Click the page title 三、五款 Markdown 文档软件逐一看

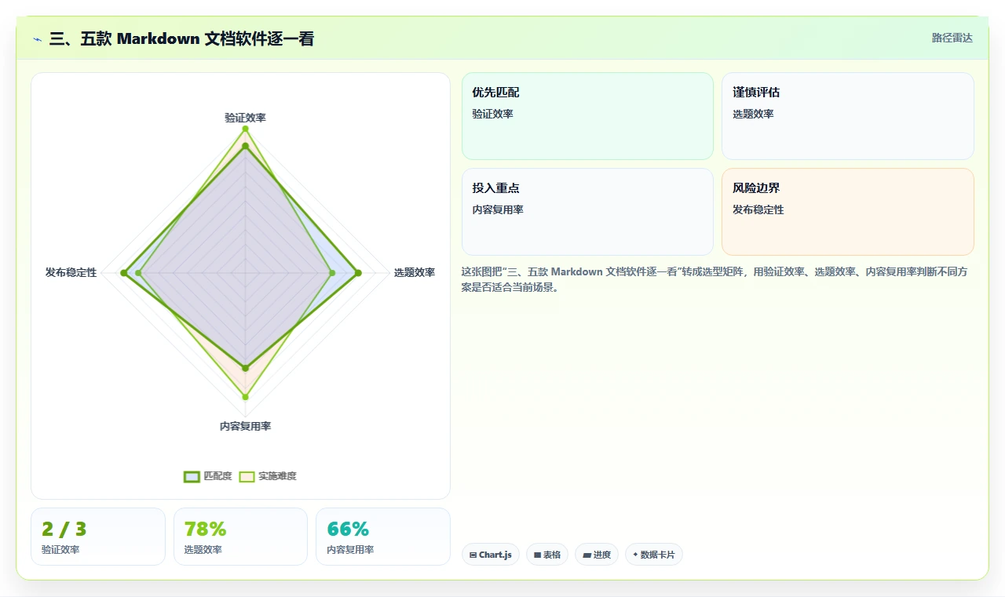click(181, 38)
